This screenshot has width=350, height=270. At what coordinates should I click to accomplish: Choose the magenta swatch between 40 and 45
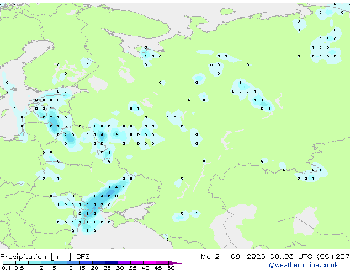point(150,263)
